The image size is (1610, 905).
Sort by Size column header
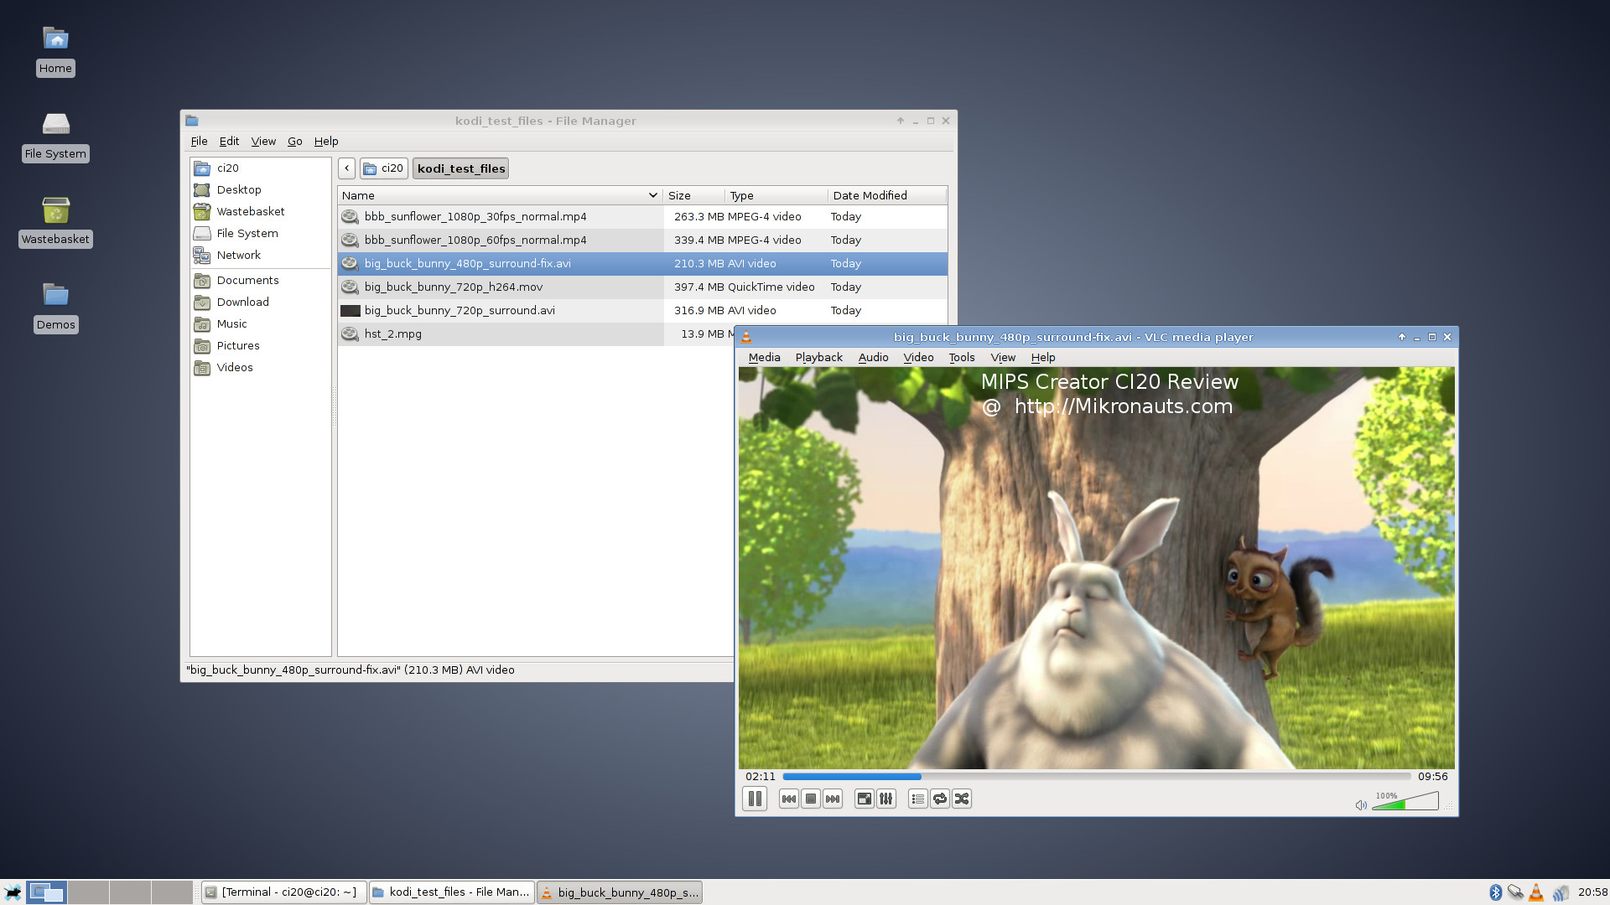(x=693, y=196)
